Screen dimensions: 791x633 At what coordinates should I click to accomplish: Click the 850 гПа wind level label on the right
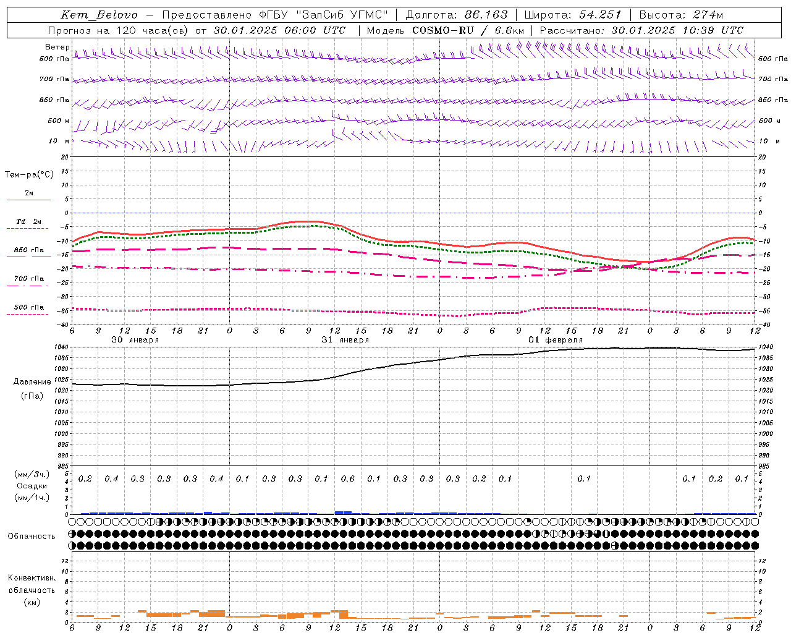(773, 100)
